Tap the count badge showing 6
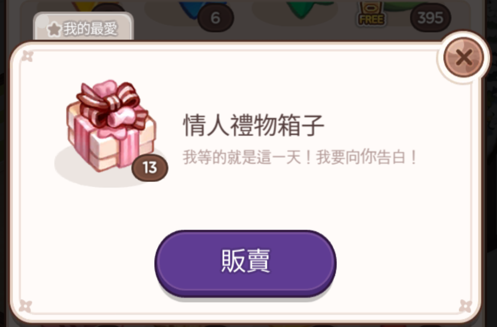Image resolution: width=497 pixels, height=327 pixels. pyautogui.click(x=215, y=17)
